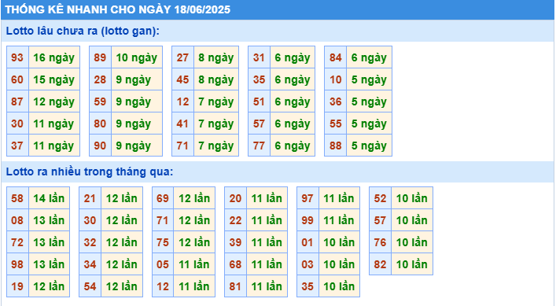556x306 pixels.
Task: Click number 93 in the lotto gan table
Action: pos(17,57)
